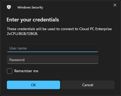Enable the Remember me checkbox
Image resolution: width=121 pixels, height=96 pixels.
(10, 71)
